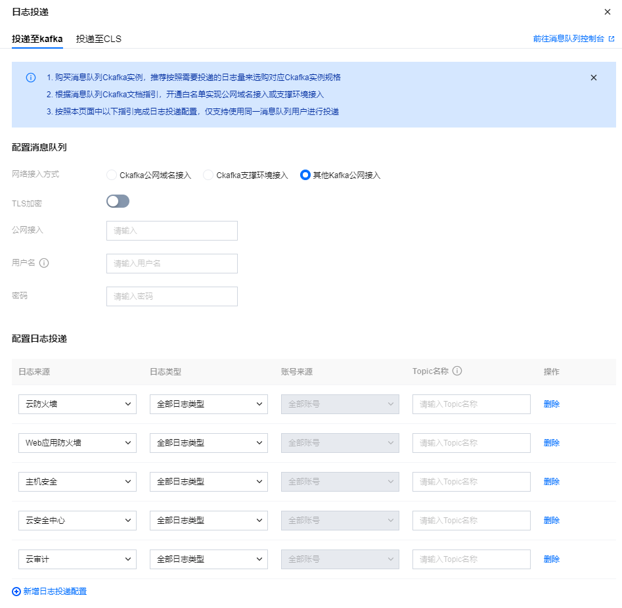Click Topic名称 input in 云防火墙 row
The image size is (622, 608).
point(471,404)
